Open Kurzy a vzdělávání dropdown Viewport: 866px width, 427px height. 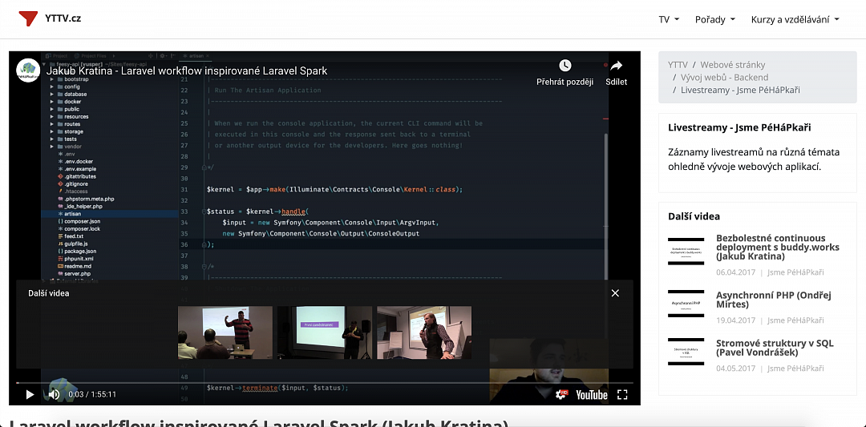pos(795,19)
